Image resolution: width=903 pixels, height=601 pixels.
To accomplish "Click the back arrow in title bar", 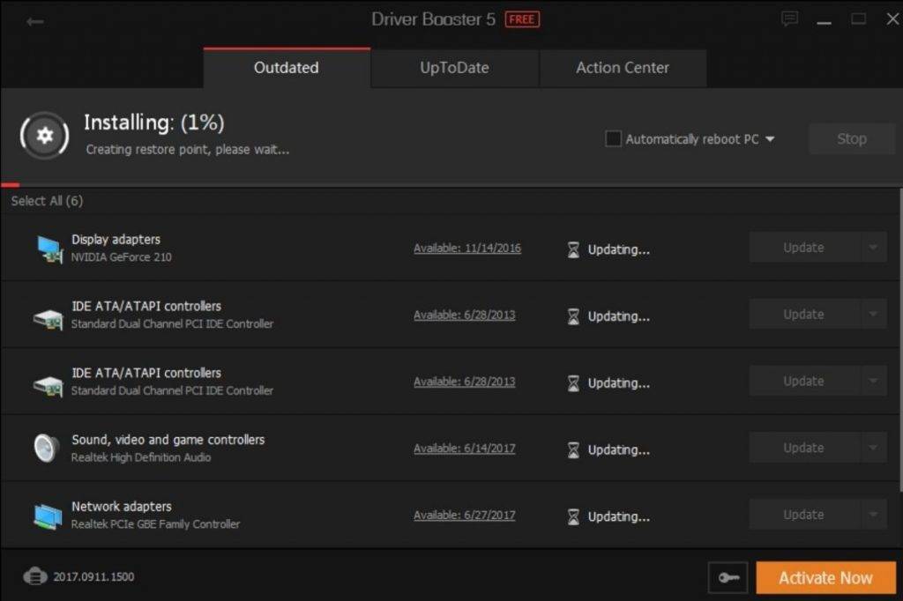I will point(34,21).
